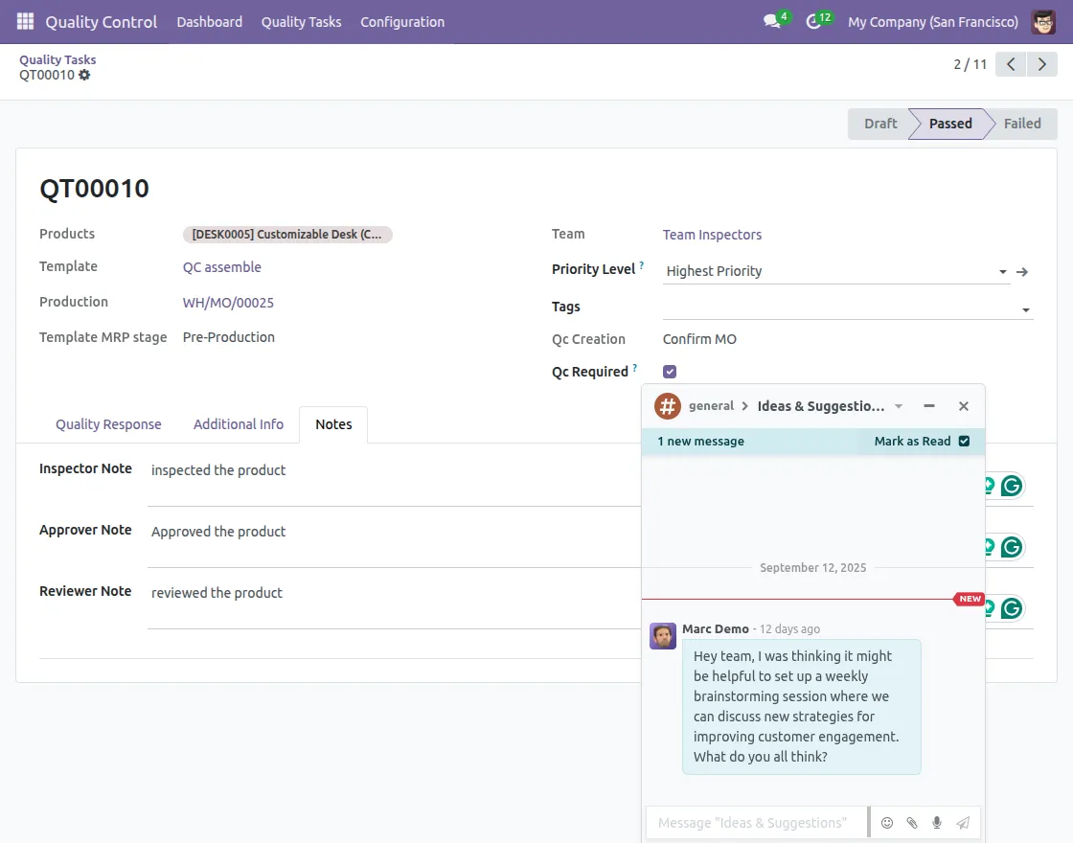Start voice message with microphone icon
Viewport: 1073px width, 843px height.
tap(937, 823)
